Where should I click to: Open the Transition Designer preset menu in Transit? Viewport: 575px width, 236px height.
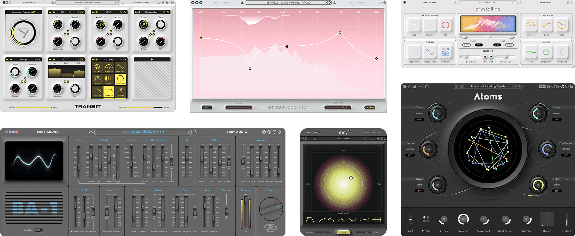tap(88, 3)
